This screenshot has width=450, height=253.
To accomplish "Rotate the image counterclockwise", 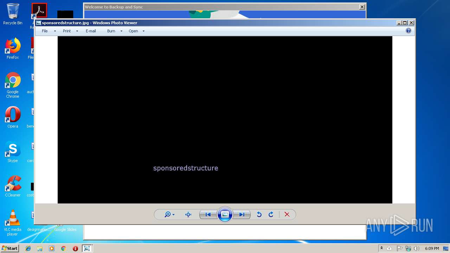I will pyautogui.click(x=259, y=214).
